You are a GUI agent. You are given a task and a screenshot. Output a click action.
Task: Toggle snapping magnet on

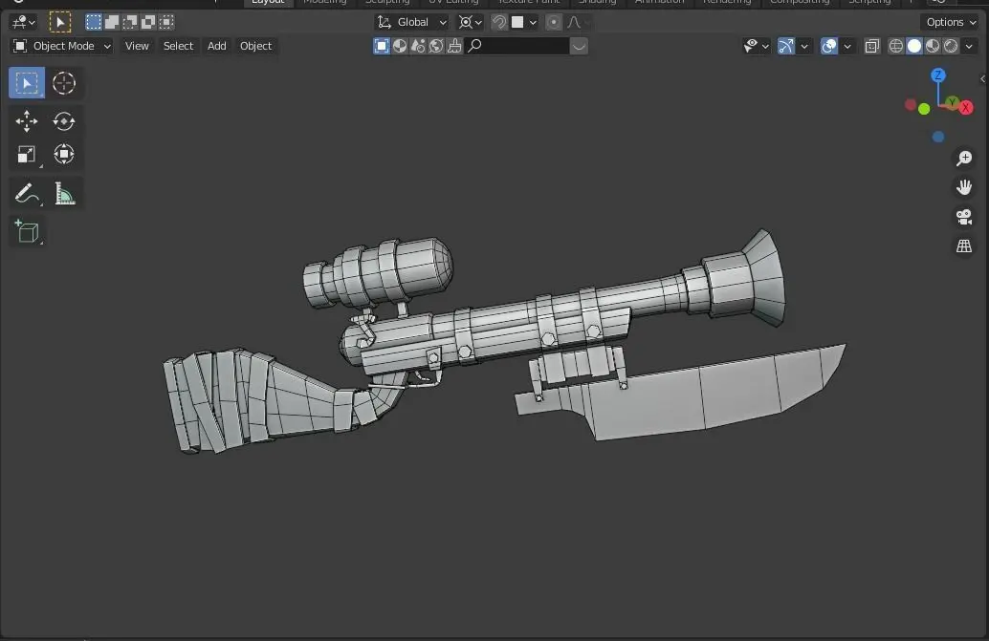pyautogui.click(x=498, y=23)
